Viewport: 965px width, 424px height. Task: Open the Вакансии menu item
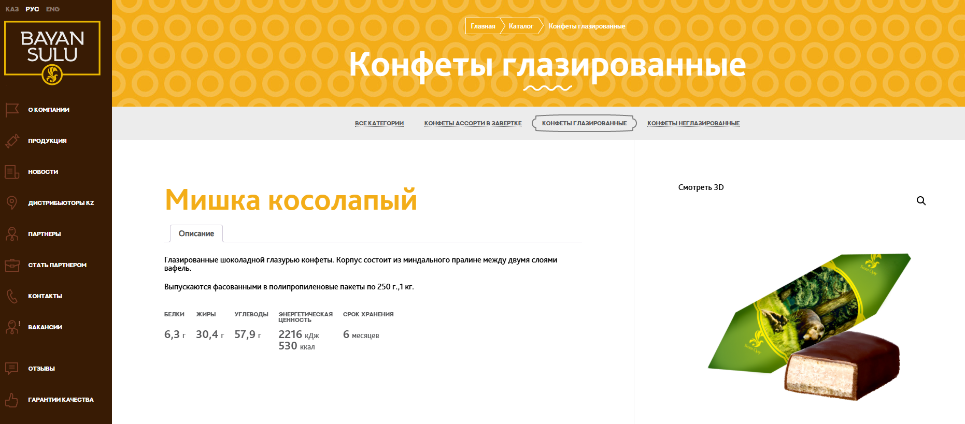point(45,327)
